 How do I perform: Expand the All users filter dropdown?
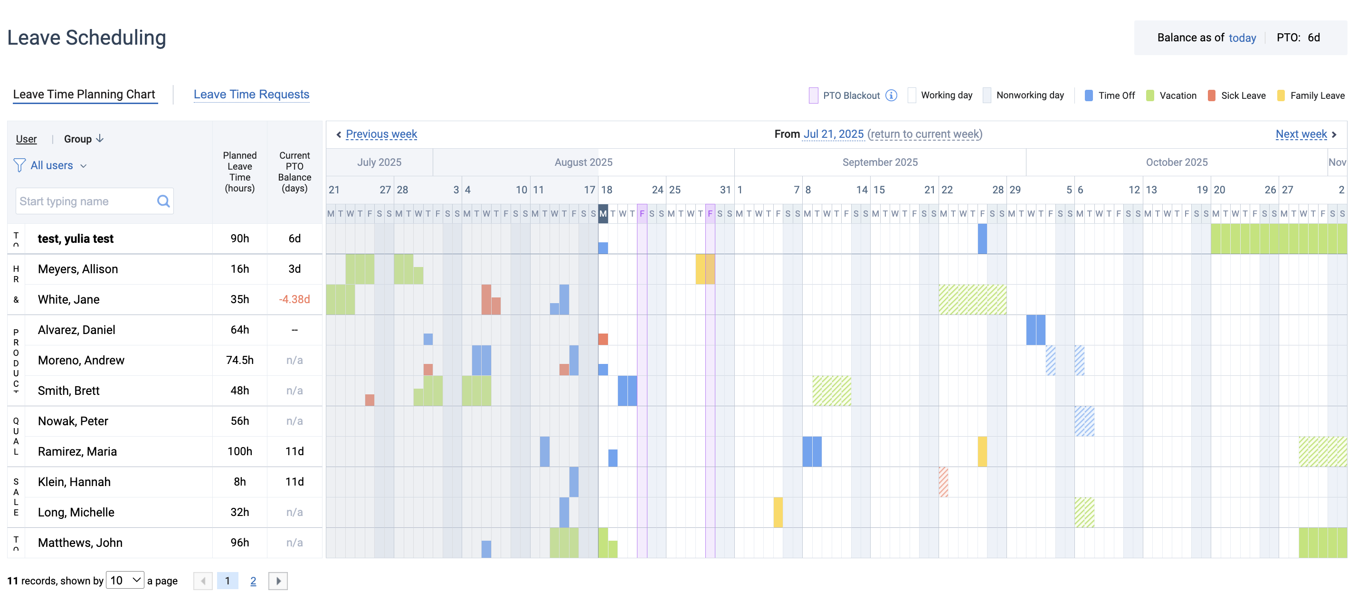coord(84,166)
